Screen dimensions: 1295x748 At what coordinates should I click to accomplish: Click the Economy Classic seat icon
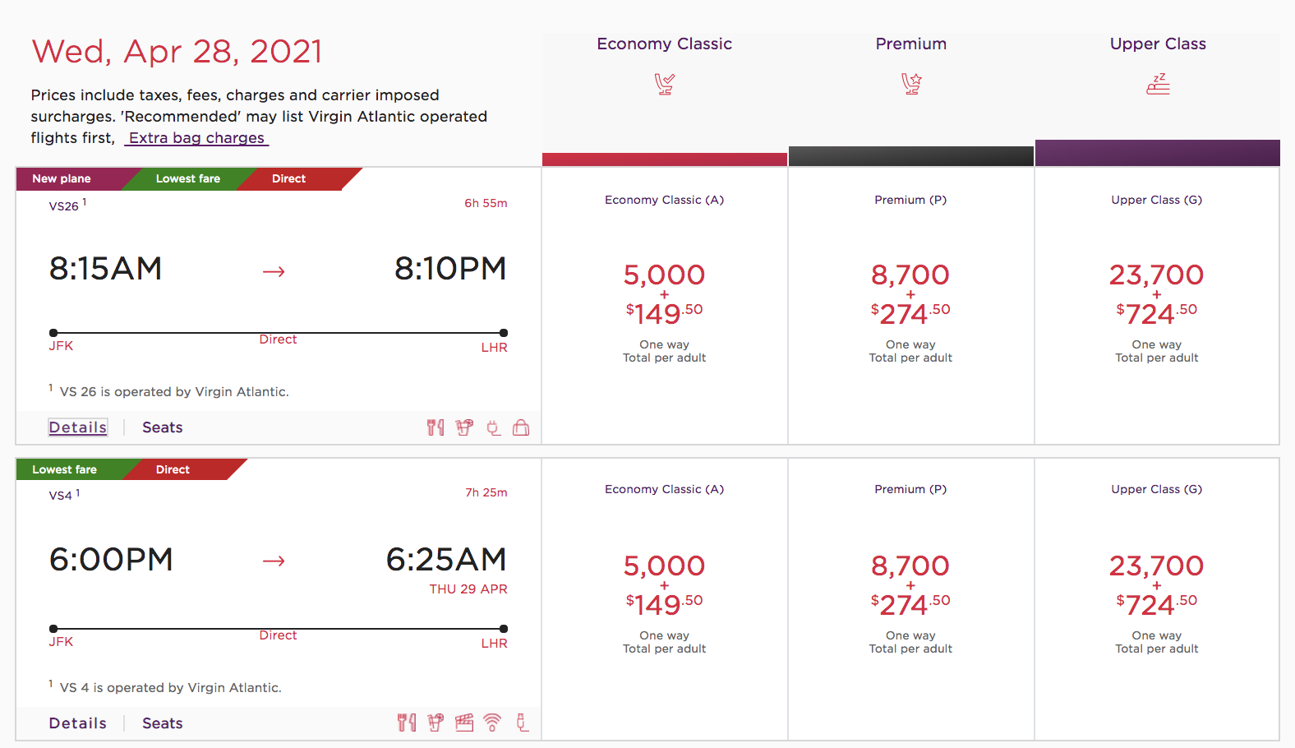(664, 83)
